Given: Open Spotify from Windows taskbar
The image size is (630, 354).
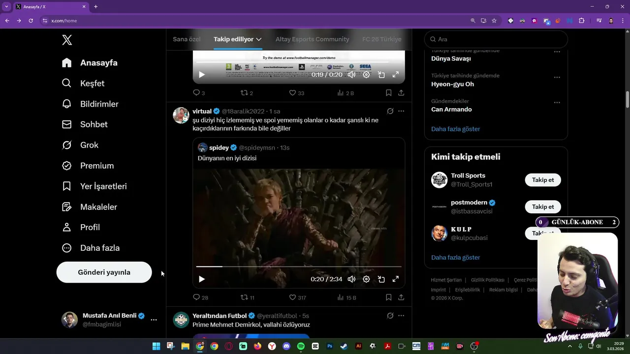Looking at the screenshot, I should [x=301, y=346].
